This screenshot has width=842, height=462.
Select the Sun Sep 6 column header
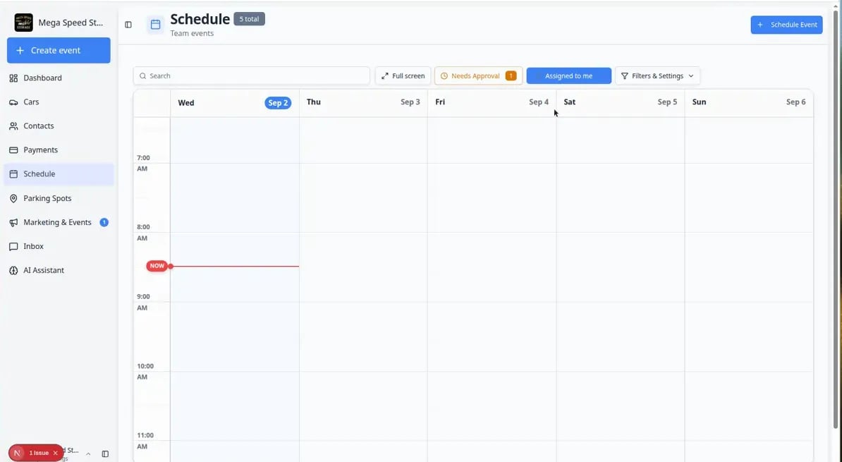(749, 102)
